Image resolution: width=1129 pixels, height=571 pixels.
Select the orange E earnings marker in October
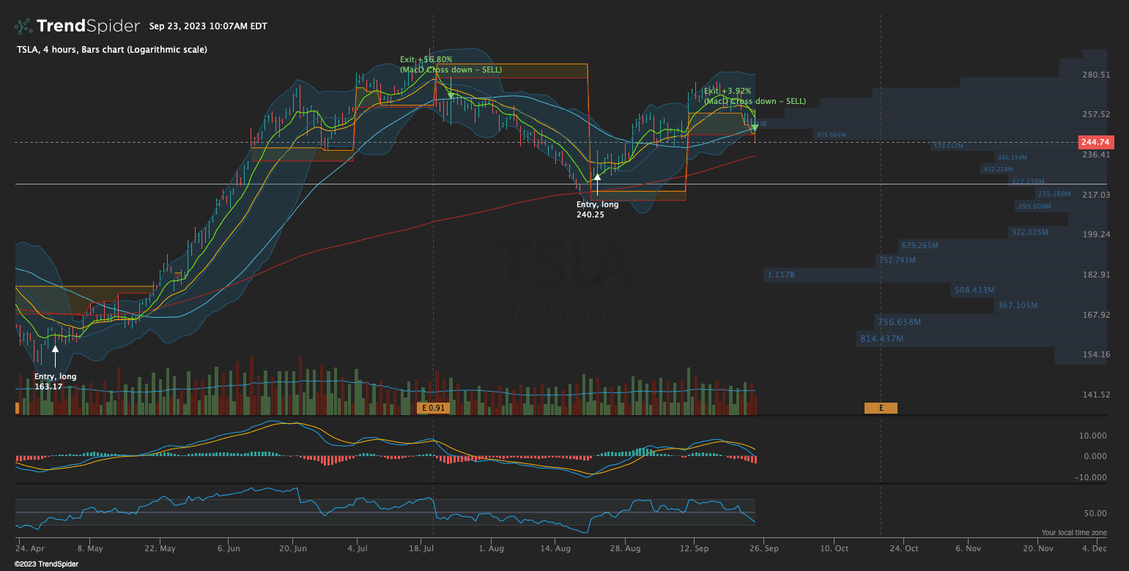[881, 408]
